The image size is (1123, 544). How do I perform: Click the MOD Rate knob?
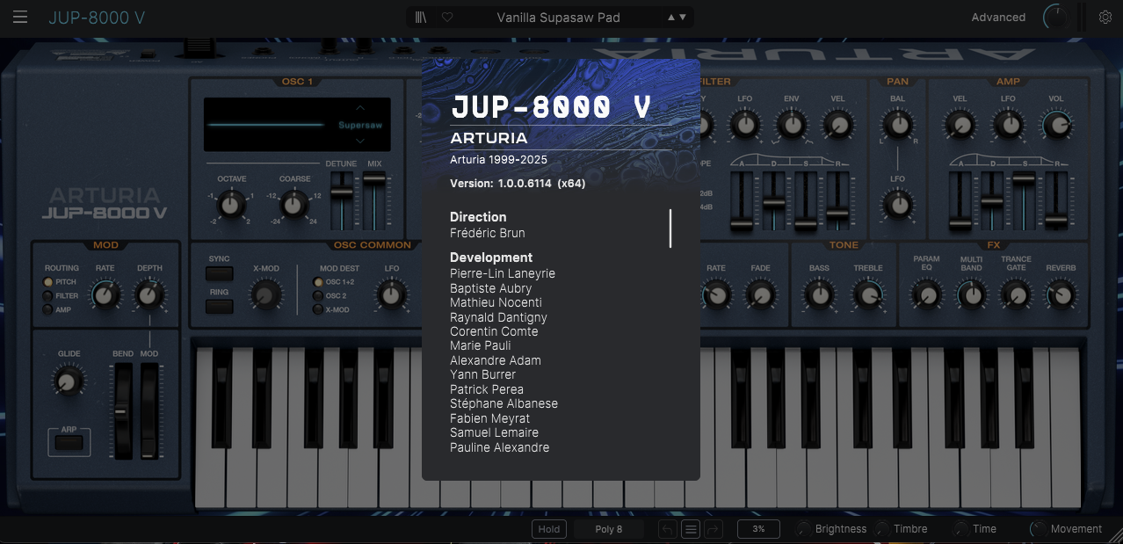tap(105, 295)
